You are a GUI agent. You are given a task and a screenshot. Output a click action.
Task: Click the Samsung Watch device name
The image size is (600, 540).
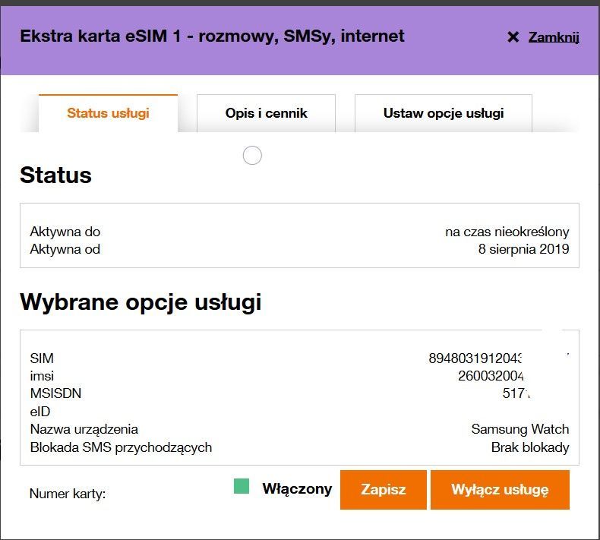point(519,429)
